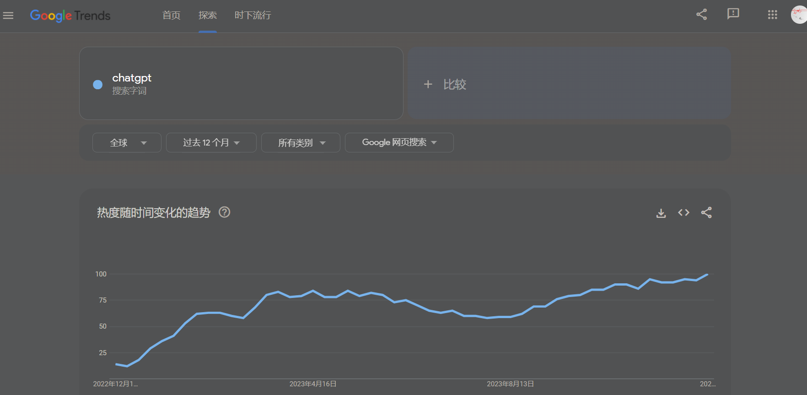This screenshot has height=395, width=807.
Task: Click the 100 value on y-axis
Action: tap(101, 274)
